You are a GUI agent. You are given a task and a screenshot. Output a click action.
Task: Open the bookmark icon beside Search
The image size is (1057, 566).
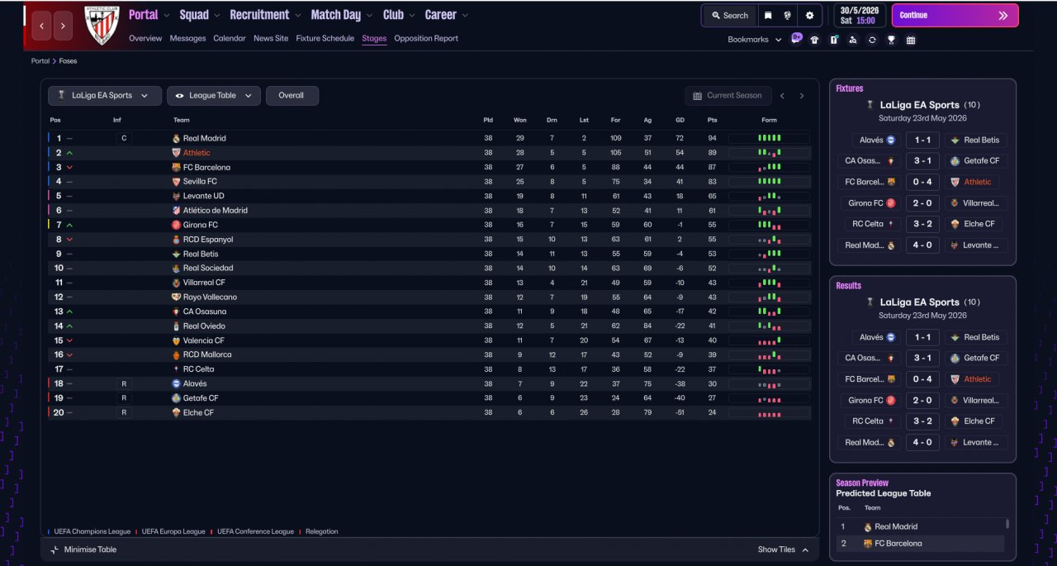click(x=768, y=15)
